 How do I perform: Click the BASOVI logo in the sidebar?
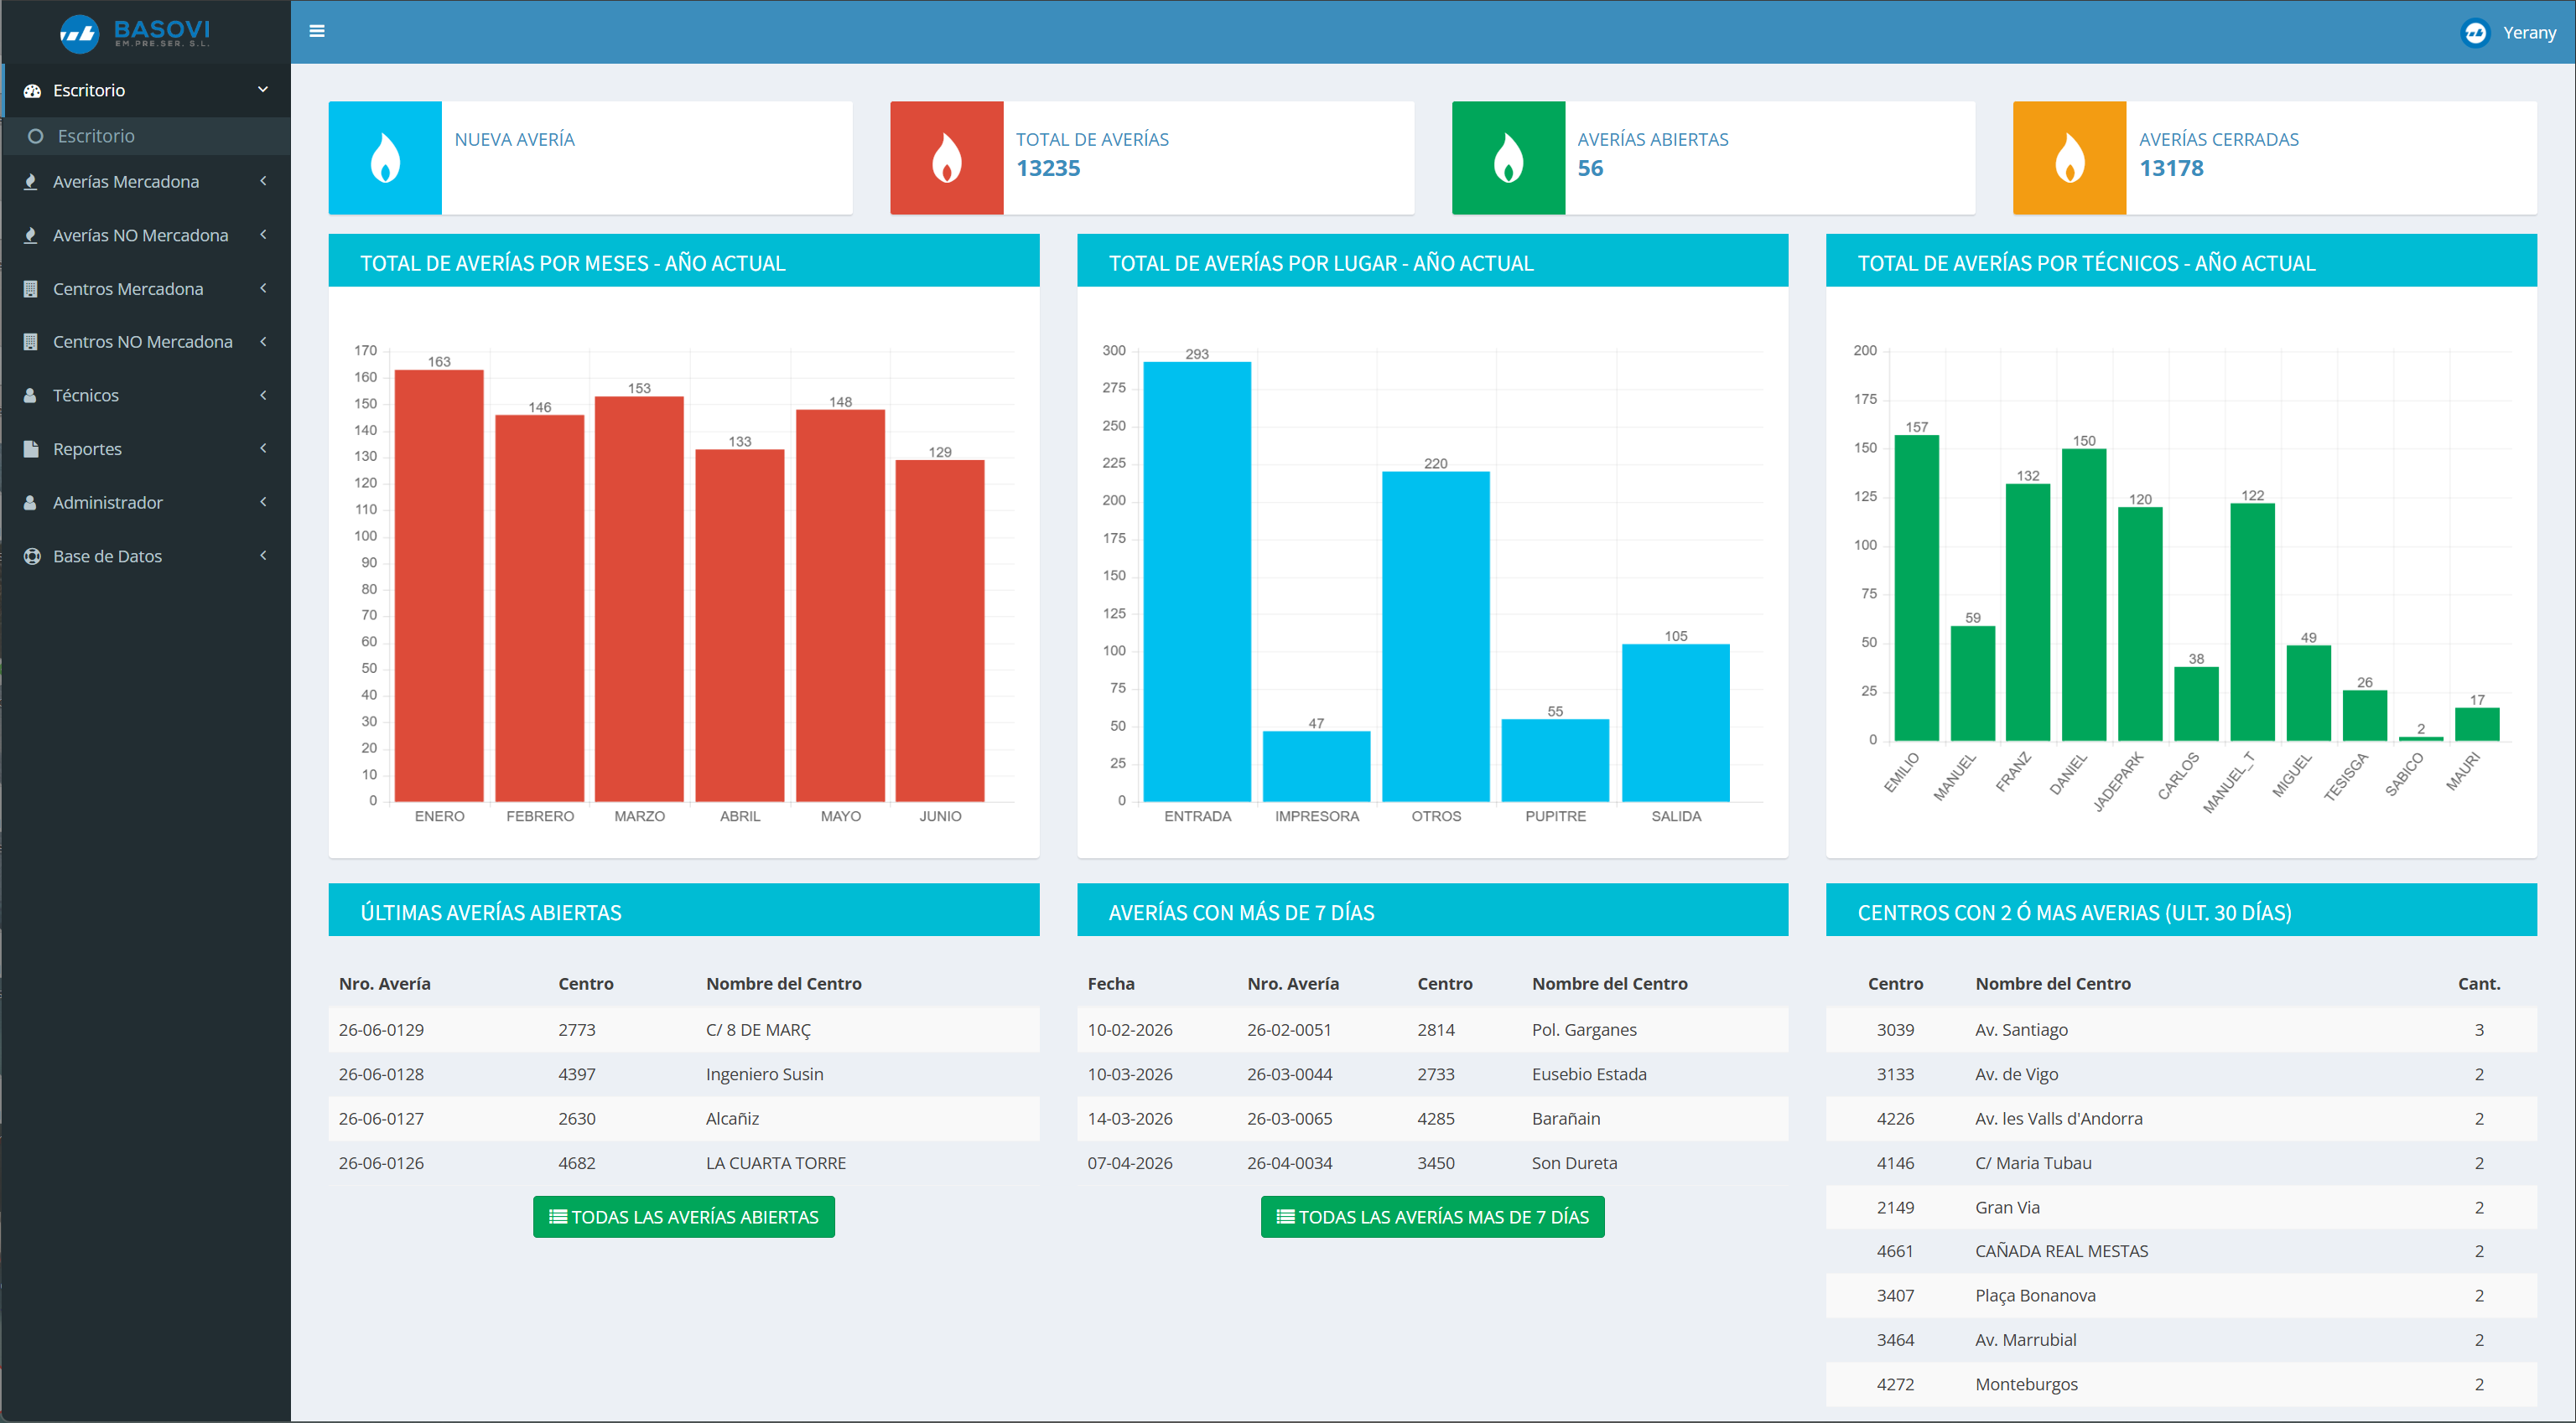[135, 32]
